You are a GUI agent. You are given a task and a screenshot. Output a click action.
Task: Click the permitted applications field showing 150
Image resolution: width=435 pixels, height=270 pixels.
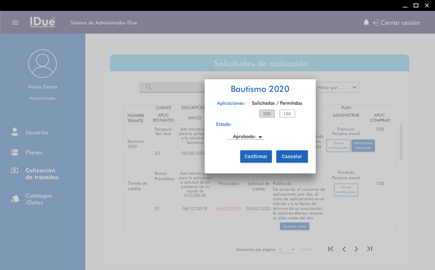(x=287, y=114)
